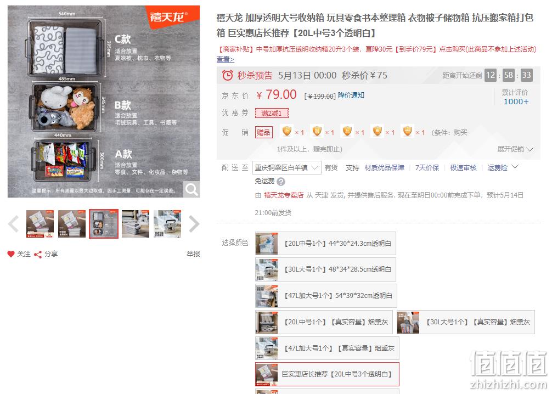Click the alarm clock 秒杀预告 icon
552x394 pixels.
(227, 75)
